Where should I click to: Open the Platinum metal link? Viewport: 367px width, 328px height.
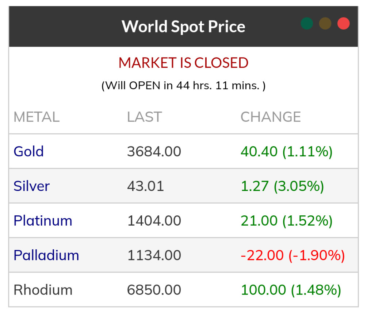tap(43, 220)
